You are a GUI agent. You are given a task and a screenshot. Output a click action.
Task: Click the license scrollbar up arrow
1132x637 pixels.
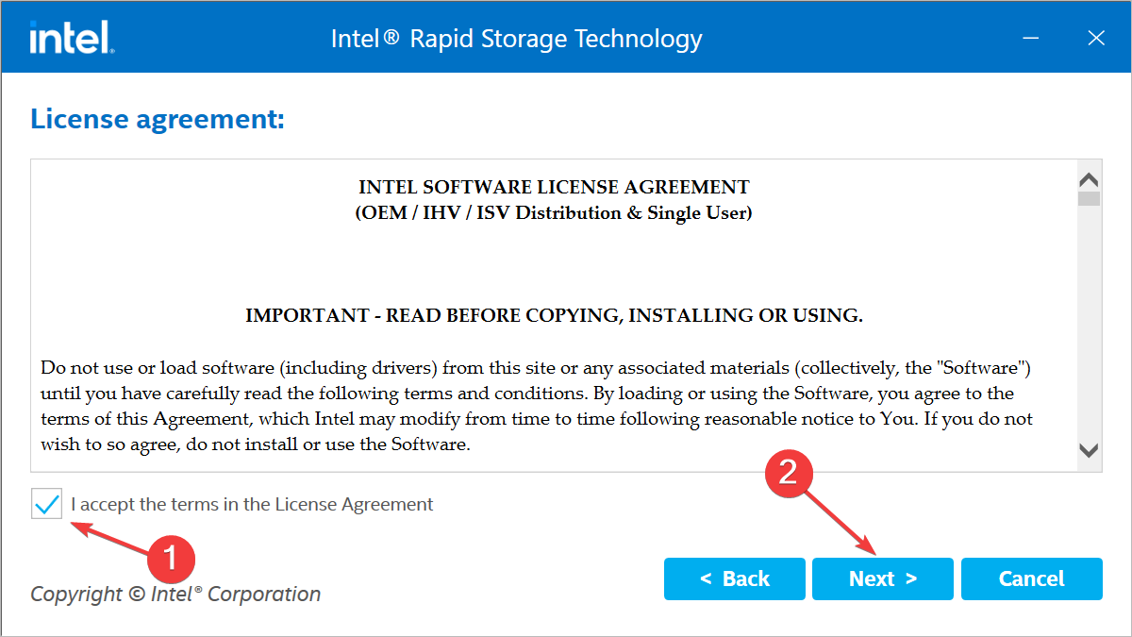(1090, 179)
